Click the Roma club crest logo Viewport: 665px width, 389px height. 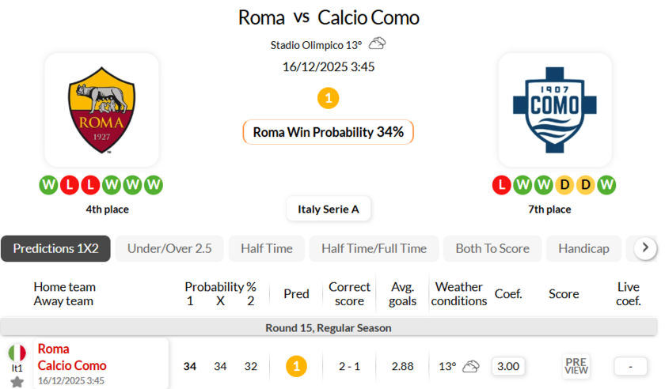[101, 110]
